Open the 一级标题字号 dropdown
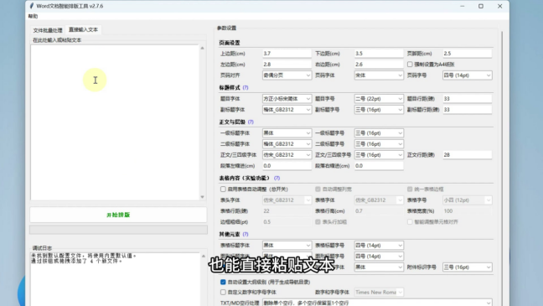 pos(379,133)
